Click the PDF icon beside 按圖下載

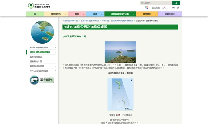pyautogui.click(x=119, y=115)
